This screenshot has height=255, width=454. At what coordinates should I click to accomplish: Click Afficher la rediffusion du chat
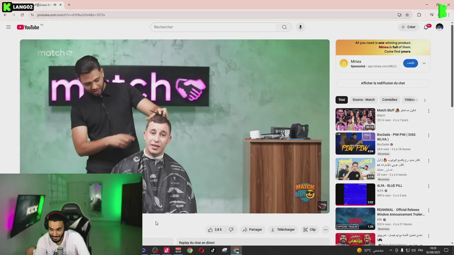[x=383, y=83]
